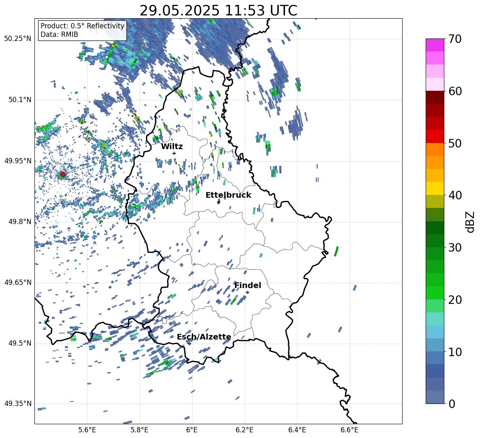Click the Esch/Alzette station cross marker
Screen dimensions: 480x438
(x=189, y=344)
